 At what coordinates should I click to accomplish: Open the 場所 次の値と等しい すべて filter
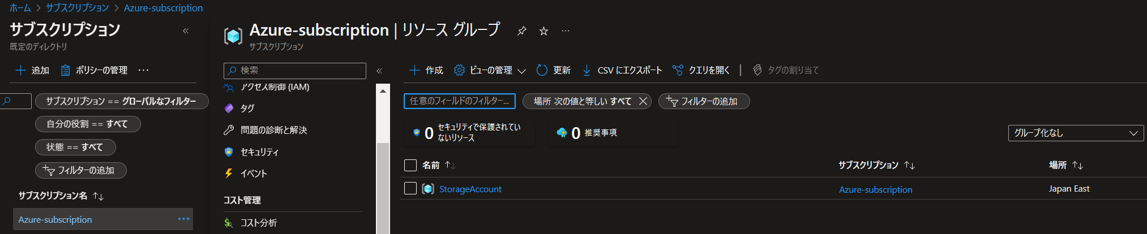583,101
